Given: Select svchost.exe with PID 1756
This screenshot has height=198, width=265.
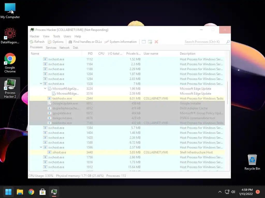Looking at the screenshot, I should coord(127,157).
